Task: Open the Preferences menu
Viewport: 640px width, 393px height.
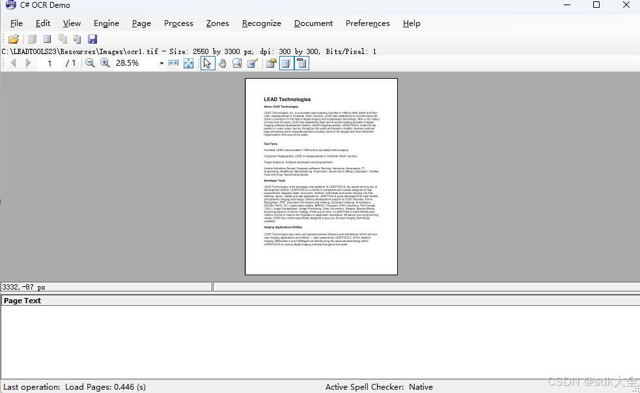Action: tap(368, 23)
